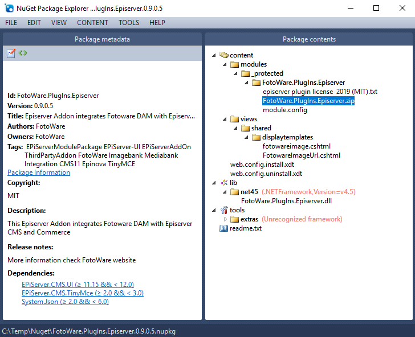Viewport: 415px width, 337px height.
Task: Minimize the NuGet Package Explorer window
Action: pos(351,8)
